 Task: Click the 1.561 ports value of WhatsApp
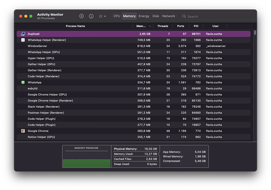pyautogui.click(x=182, y=82)
